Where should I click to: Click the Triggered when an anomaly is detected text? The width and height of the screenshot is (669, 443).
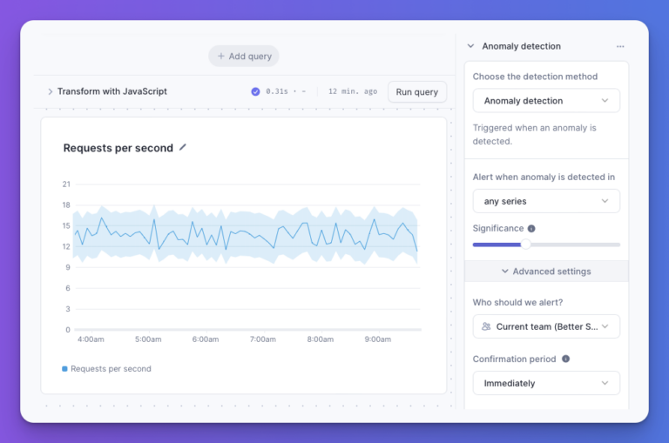[534, 134]
